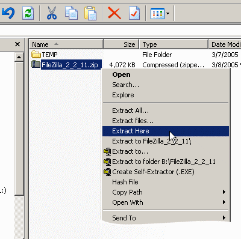Choose Extract to FileZilla_2_2_11\ entry

[x=166, y=141]
